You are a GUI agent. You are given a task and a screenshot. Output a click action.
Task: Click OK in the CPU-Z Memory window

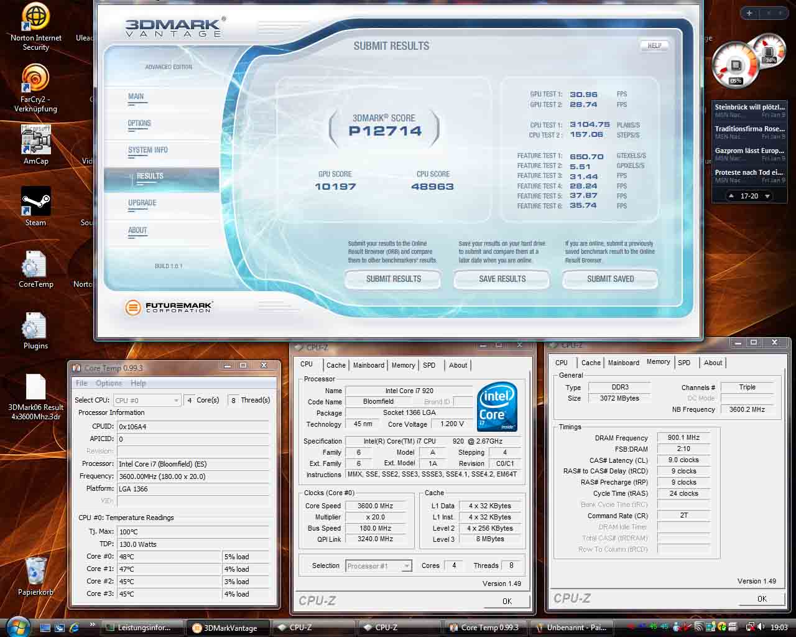[762, 599]
